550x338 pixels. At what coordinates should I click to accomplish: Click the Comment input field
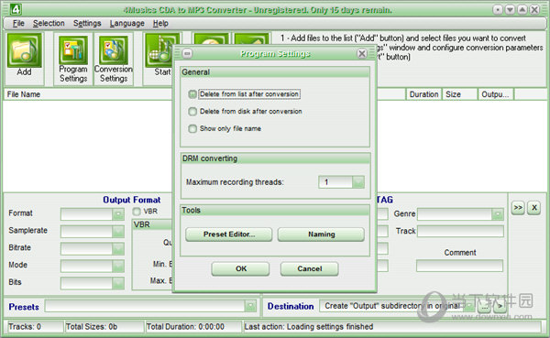(x=459, y=266)
